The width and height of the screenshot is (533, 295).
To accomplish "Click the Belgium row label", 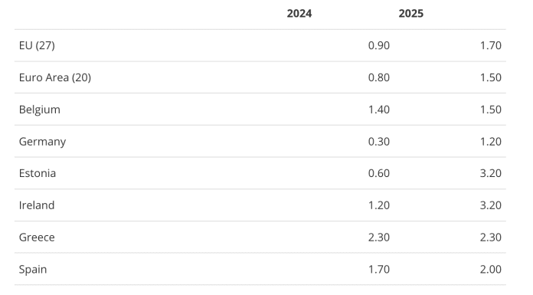I will click(39, 110).
